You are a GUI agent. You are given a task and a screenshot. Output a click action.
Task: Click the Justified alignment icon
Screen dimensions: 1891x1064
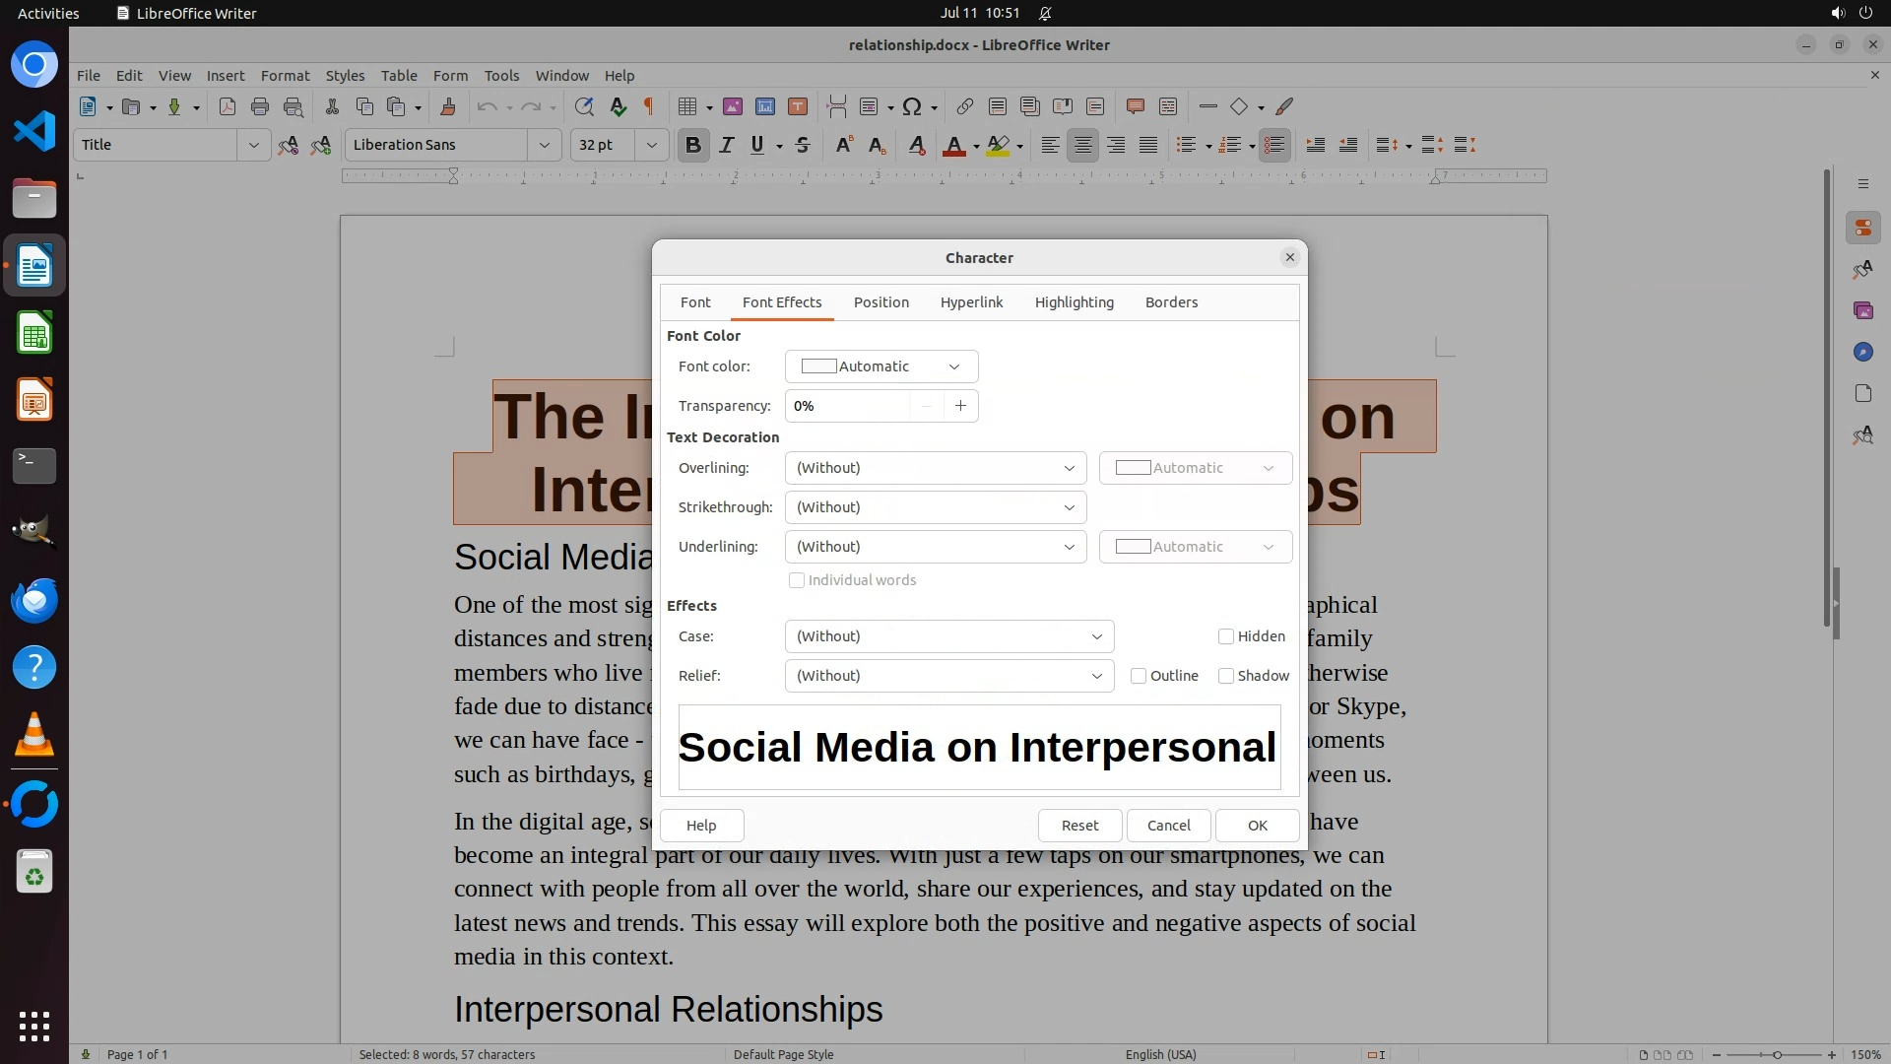click(x=1148, y=145)
